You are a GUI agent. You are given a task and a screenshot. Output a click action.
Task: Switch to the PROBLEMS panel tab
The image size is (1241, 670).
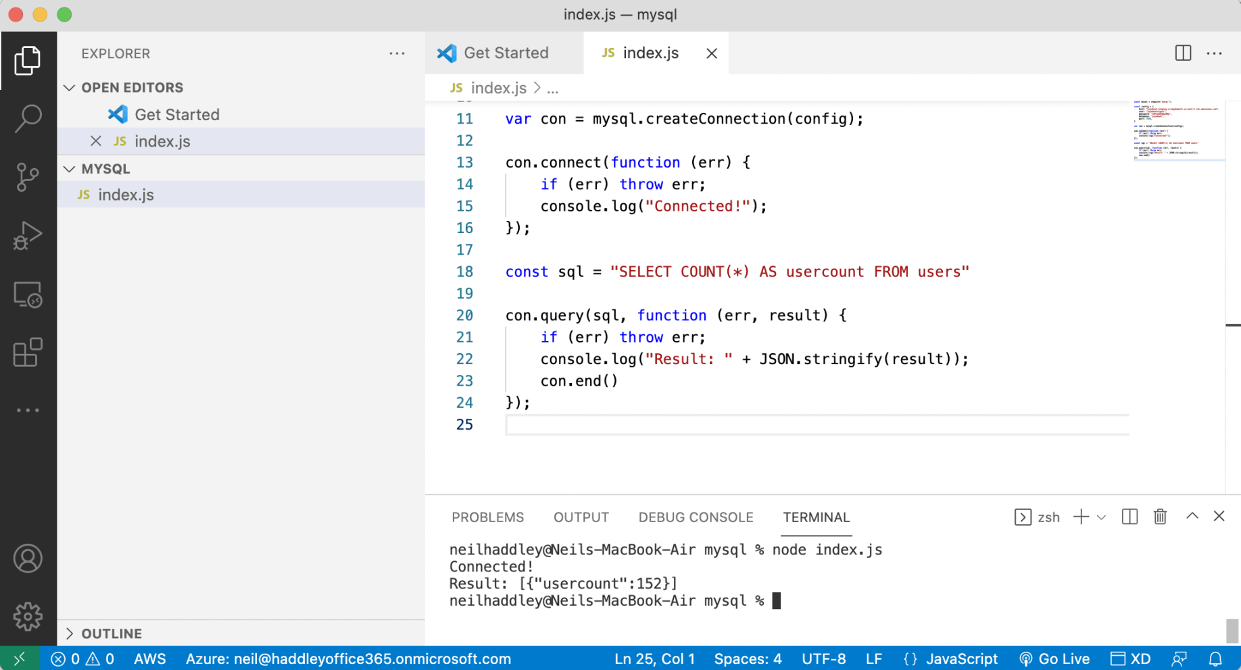tap(487, 517)
